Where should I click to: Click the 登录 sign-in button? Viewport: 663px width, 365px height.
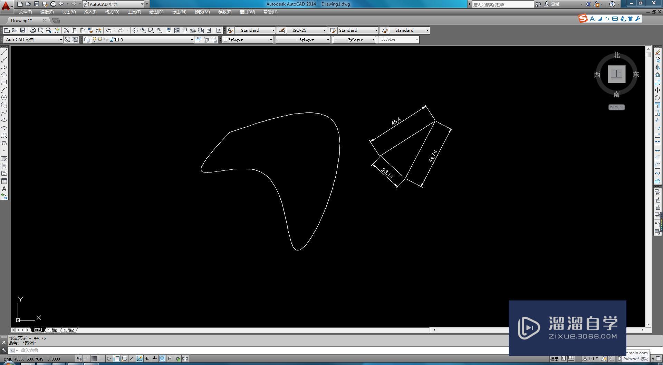555,4
